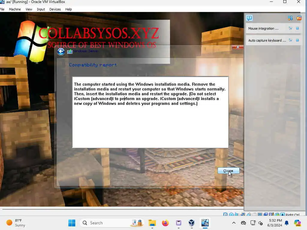Open VirtualBox Manager cube icon on taskbar
The height and width of the screenshot is (230, 307).
click(x=192, y=223)
